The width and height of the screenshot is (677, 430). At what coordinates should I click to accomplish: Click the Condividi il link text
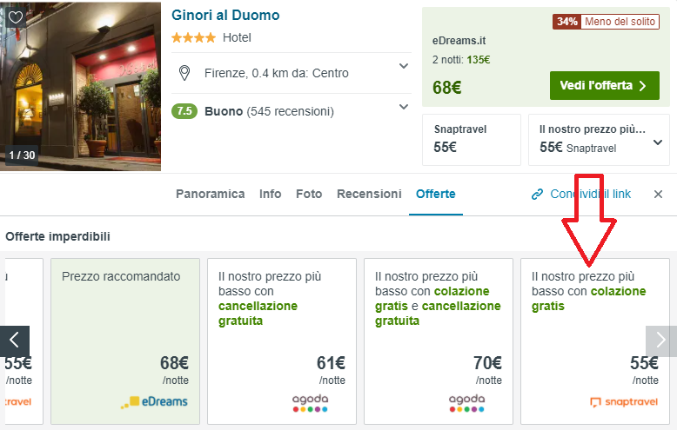pyautogui.click(x=590, y=194)
